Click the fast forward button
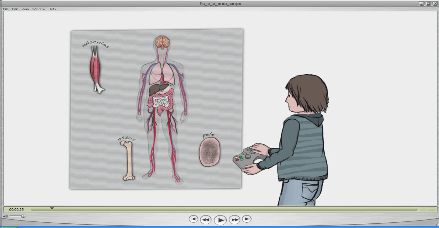Screen dimensions: 439x228 point(235,220)
